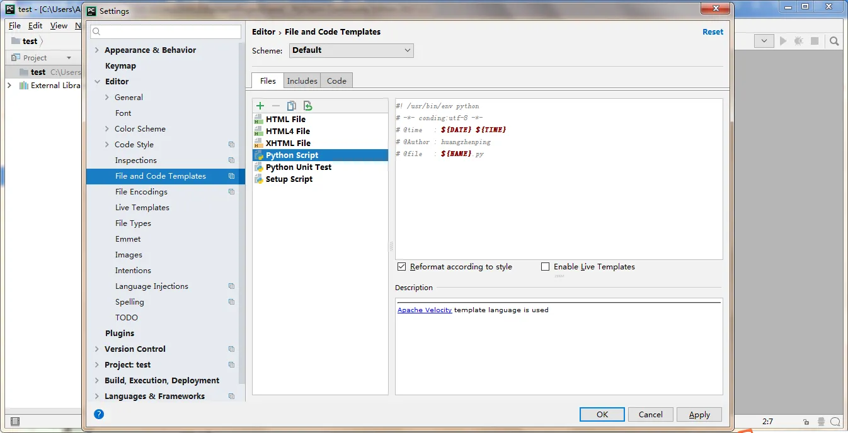Click project-scope icon beside Code Style
This screenshot has width=848, height=433.
[231, 145]
